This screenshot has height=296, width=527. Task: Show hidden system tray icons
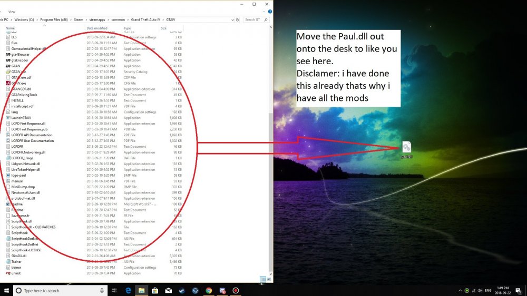[460, 291]
